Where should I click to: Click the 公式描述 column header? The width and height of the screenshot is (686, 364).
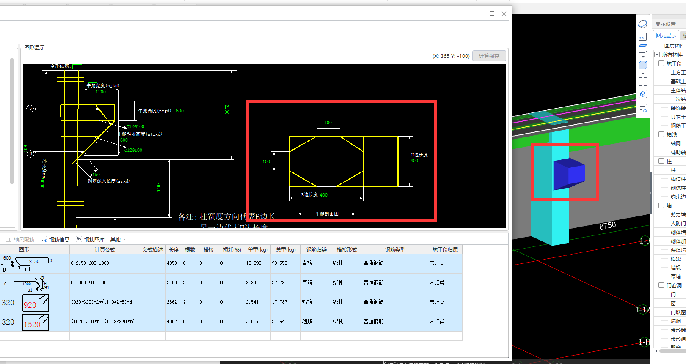point(153,250)
